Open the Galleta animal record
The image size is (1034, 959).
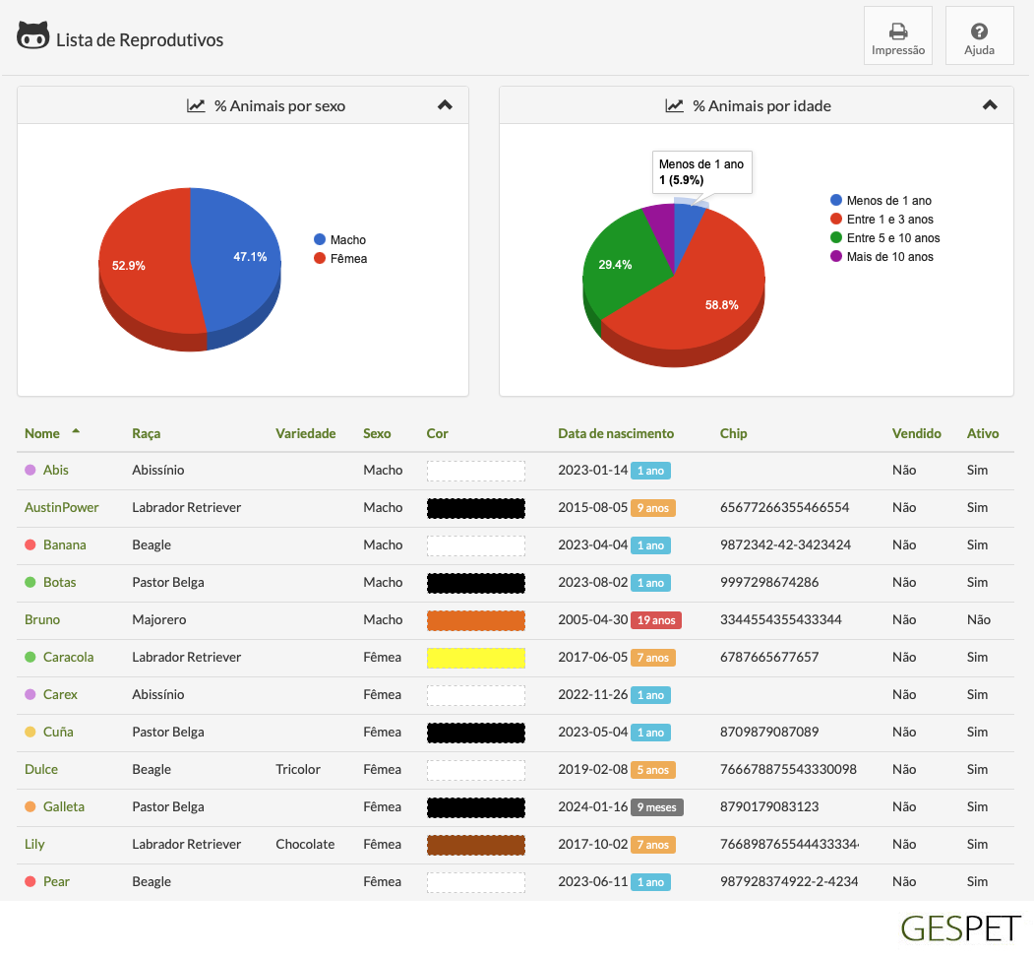click(63, 806)
